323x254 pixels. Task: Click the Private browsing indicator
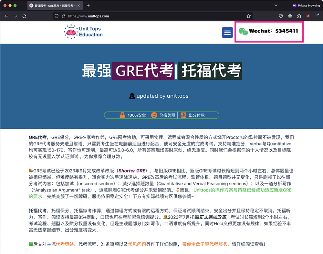click(x=306, y=5)
